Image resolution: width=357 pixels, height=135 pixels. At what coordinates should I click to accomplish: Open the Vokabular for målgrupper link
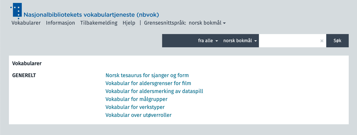click(x=137, y=99)
